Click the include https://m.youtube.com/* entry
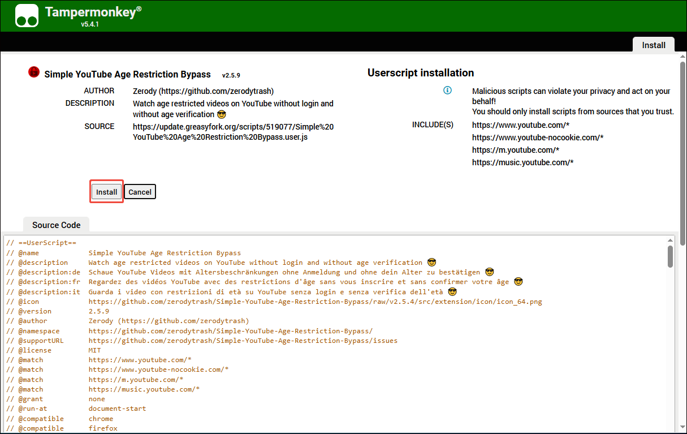 [516, 150]
